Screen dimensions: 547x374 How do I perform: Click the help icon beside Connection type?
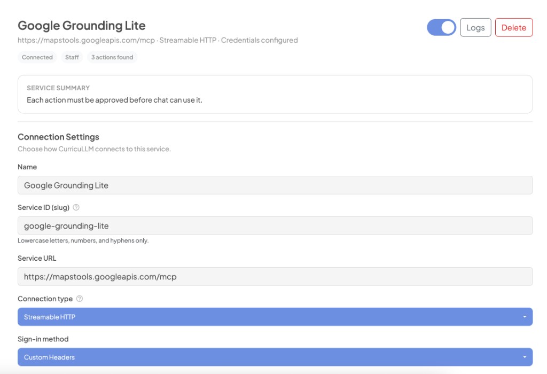click(x=80, y=299)
